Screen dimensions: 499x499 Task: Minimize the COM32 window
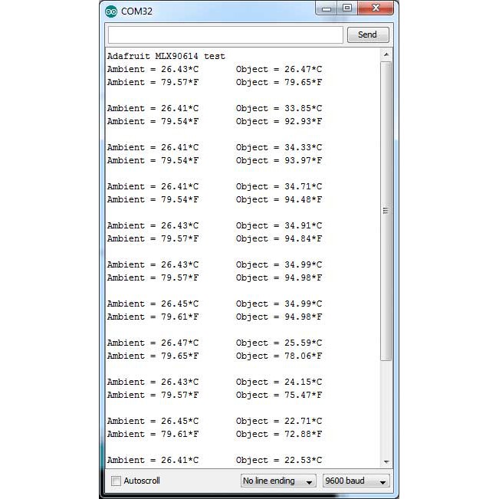tap(327, 8)
